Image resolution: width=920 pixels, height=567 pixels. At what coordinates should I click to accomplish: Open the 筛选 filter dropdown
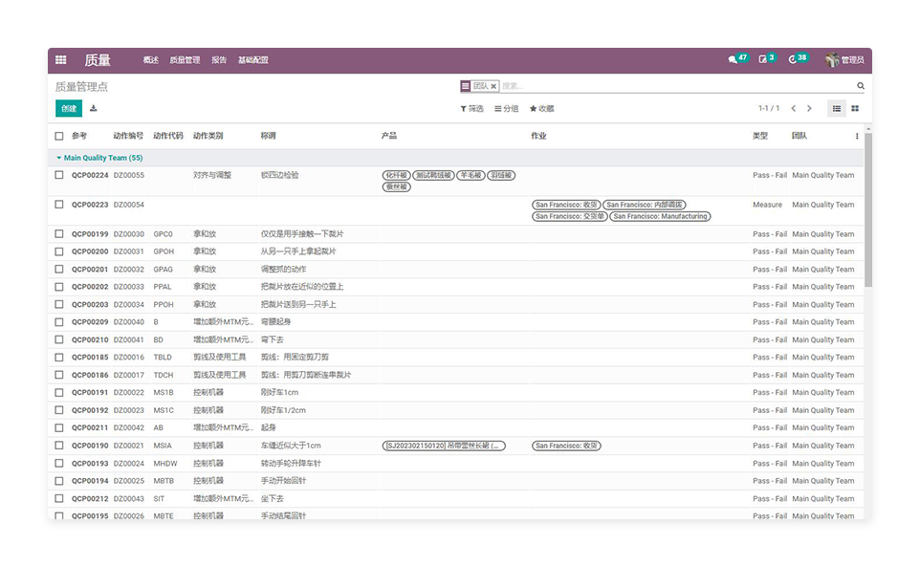[471, 109]
